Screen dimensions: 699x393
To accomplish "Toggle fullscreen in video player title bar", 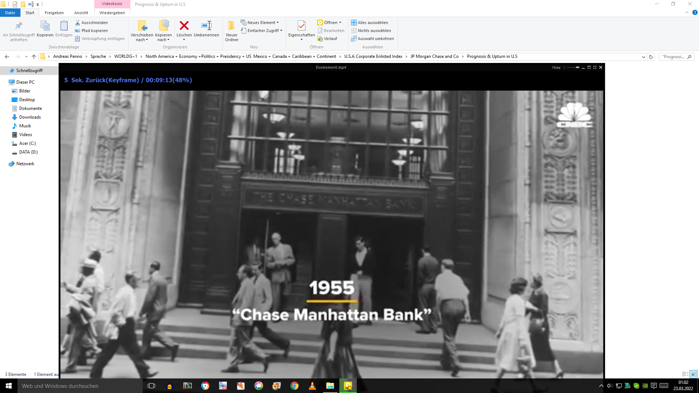I will [x=595, y=67].
